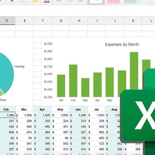Select cell 313 in Jun column
Viewport: 155px width, 155px height.
coord(78,121)
